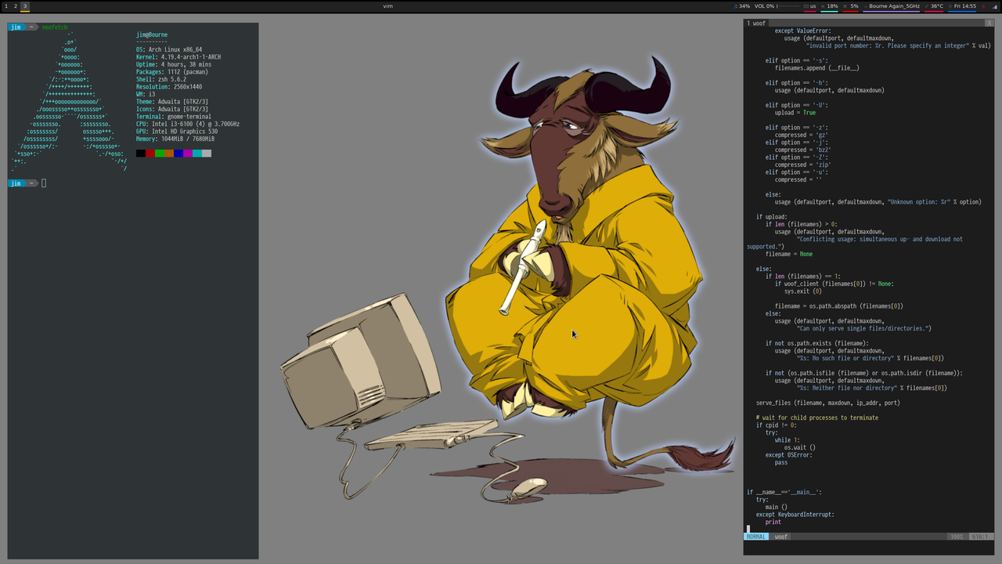Viewport: 1002px width, 564px height.
Task: Click the 'Resolution: 2560x1440' line
Action: [x=169, y=87]
